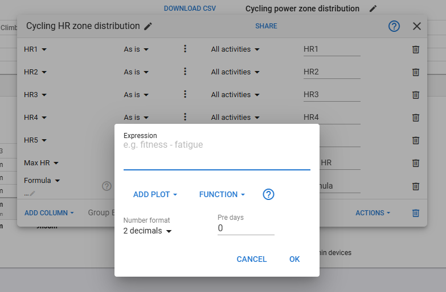Open the Add Column menu
The height and width of the screenshot is (292, 446).
[49, 213]
